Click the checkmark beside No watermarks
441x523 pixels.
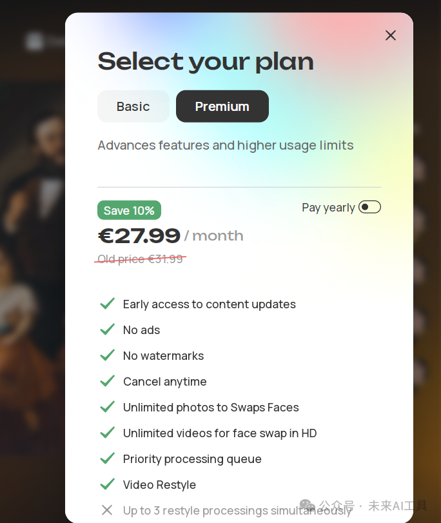[107, 355]
